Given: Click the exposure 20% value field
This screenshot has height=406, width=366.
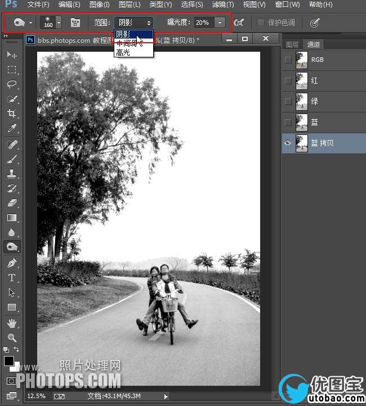Looking at the screenshot, I should [x=204, y=22].
